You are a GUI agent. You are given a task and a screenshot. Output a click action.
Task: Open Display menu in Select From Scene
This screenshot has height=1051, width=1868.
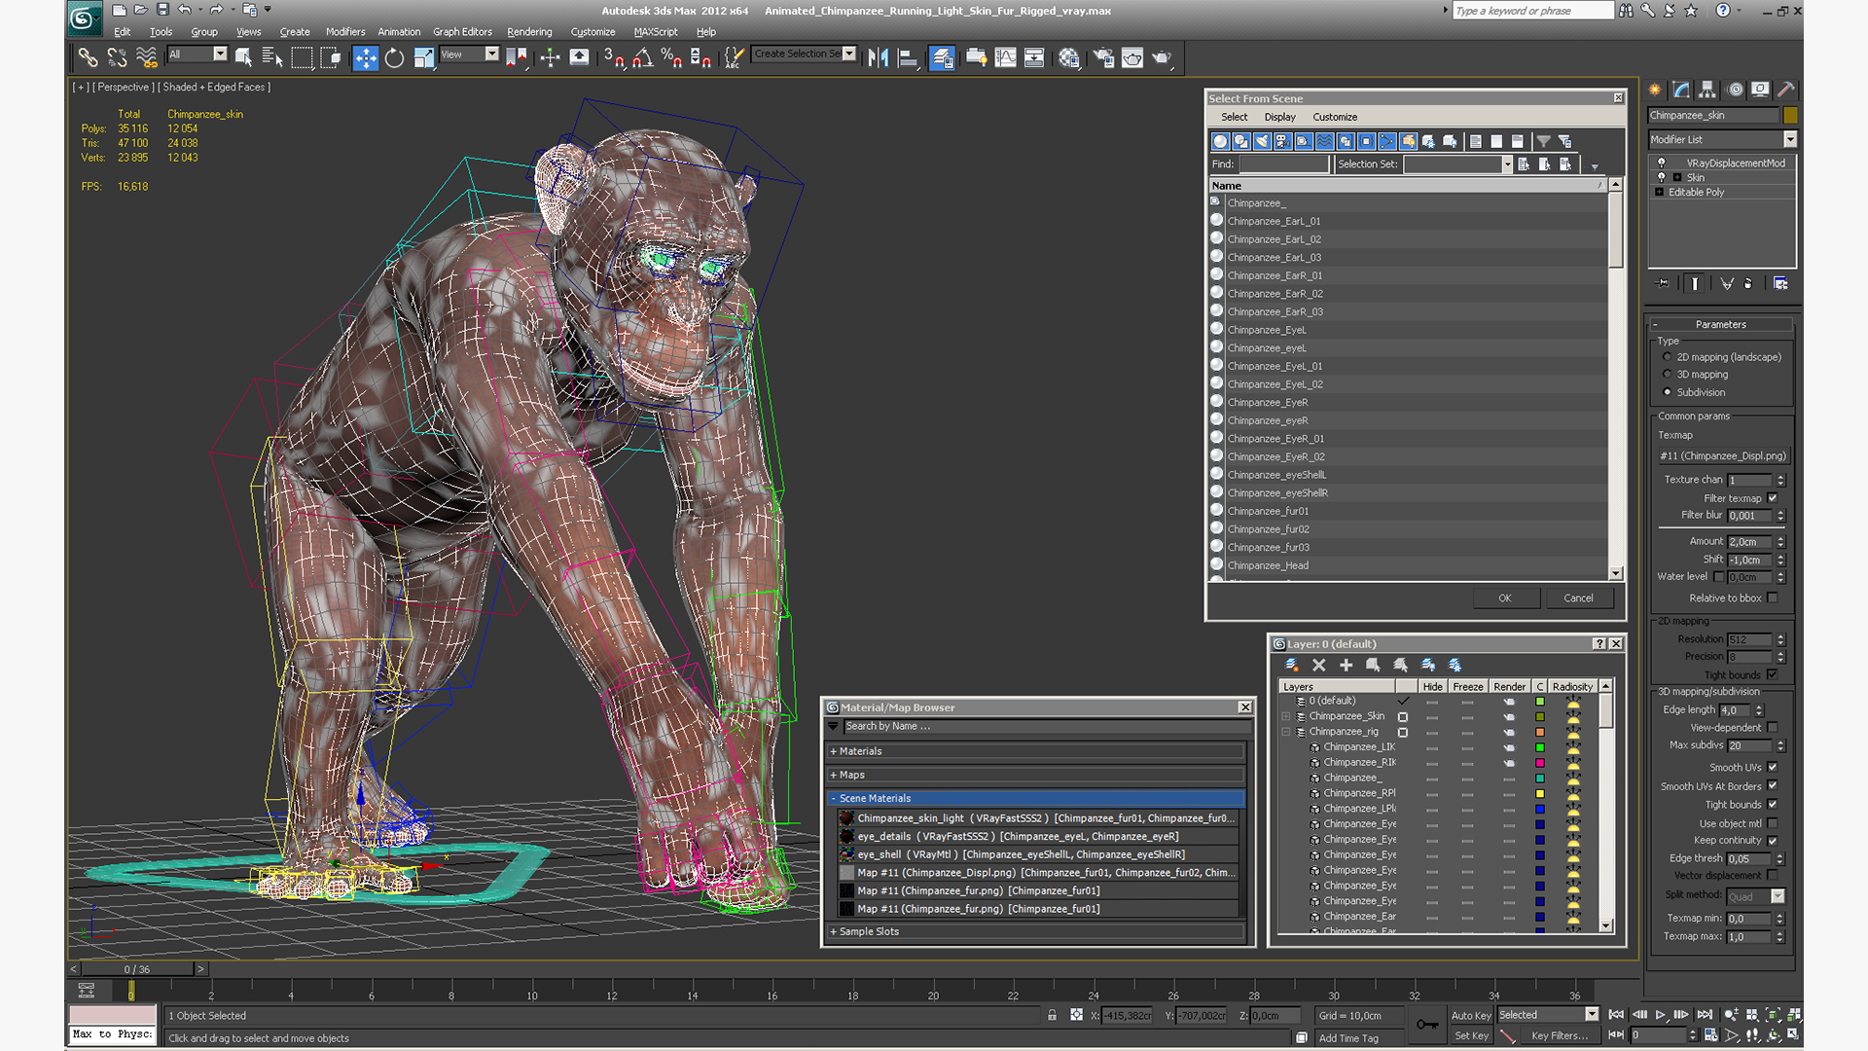[x=1279, y=117]
